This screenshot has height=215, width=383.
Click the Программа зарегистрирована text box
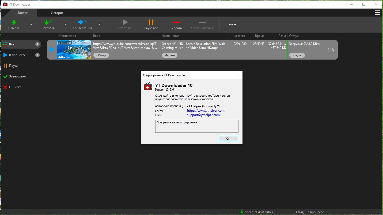[x=197, y=126]
